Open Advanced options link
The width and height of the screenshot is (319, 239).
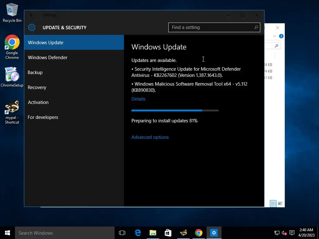coord(150,137)
